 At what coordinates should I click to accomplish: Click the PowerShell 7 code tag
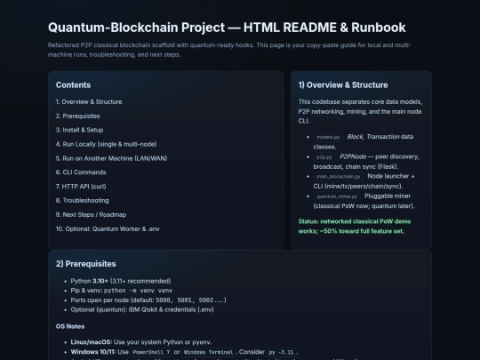pyautogui.click(x=151, y=352)
